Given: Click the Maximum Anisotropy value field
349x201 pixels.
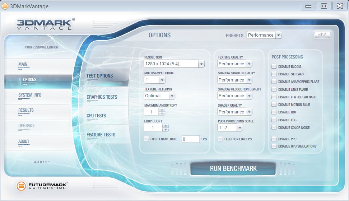Looking at the screenshot, I should pos(152,112).
